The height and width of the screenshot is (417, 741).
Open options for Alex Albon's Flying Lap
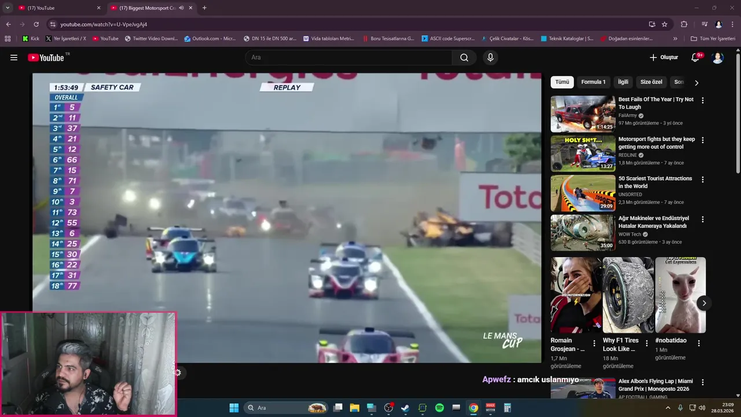pyautogui.click(x=703, y=382)
